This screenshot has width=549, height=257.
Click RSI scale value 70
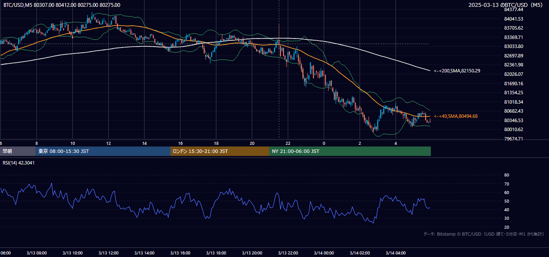tap(506, 184)
